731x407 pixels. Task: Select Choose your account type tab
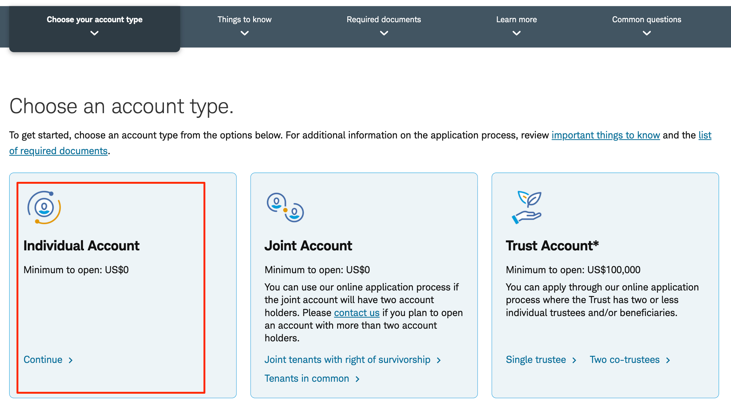coord(94,20)
